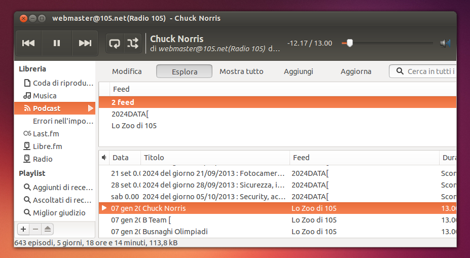
Task: Select the '2 feed' row
Action: pos(277,102)
